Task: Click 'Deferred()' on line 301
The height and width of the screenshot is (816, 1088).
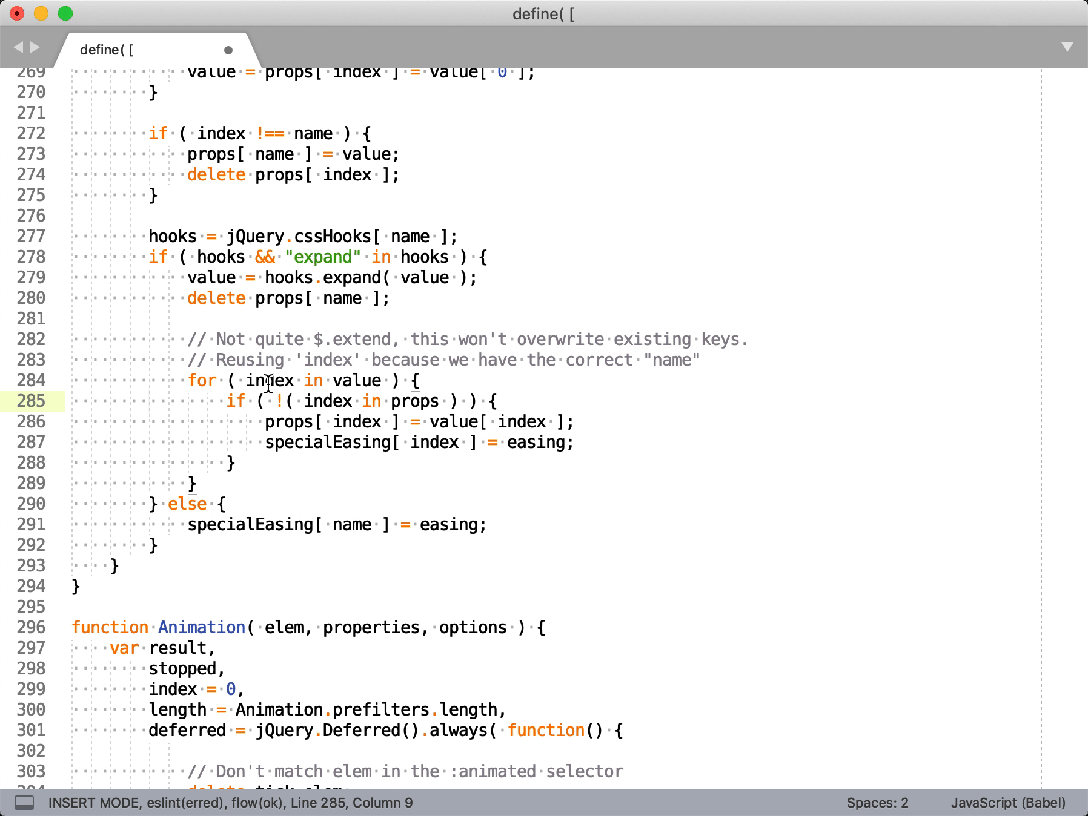Action: pos(371,730)
